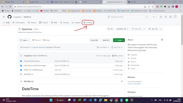Open HTML, CSS JS Multilingual folder

pos(33,70)
